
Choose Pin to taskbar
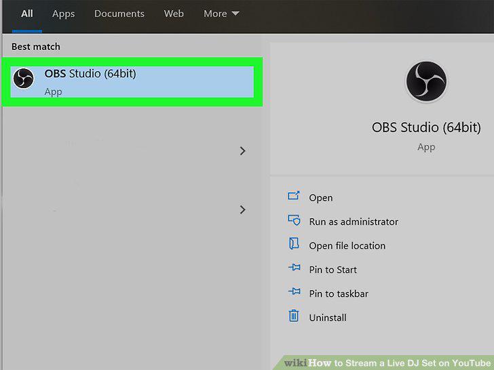(339, 293)
